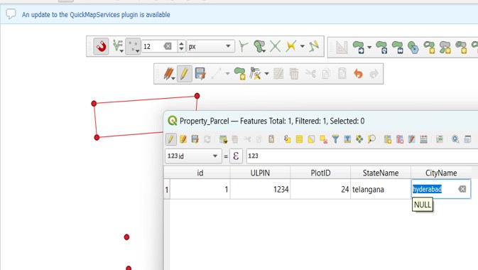Screen dimensions: 478x270
Task: Select the Fill Ring tool
Action: pos(461,48)
